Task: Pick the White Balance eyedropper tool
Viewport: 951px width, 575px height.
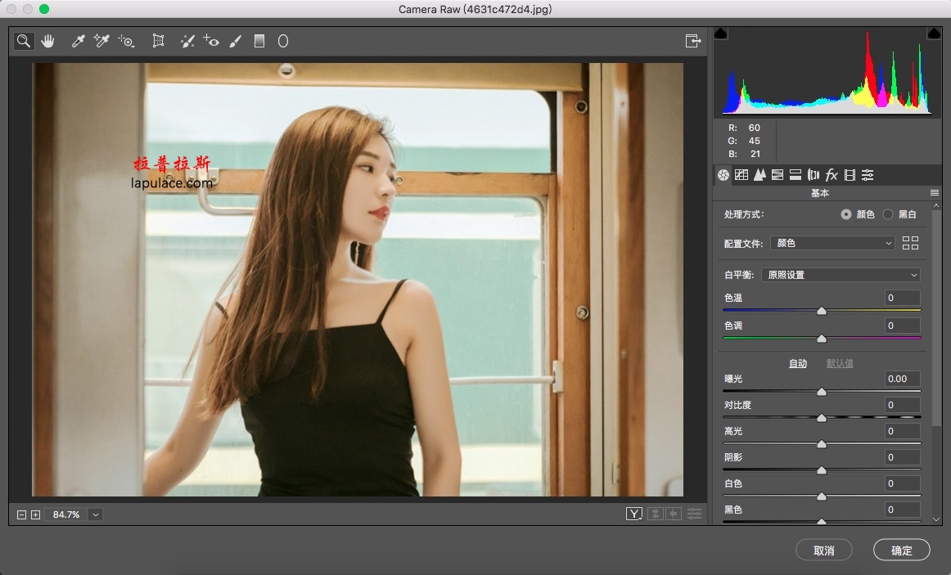Action: pyautogui.click(x=78, y=41)
